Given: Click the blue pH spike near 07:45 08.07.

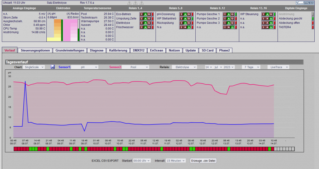Looking at the screenshot, I should pos(25,82).
